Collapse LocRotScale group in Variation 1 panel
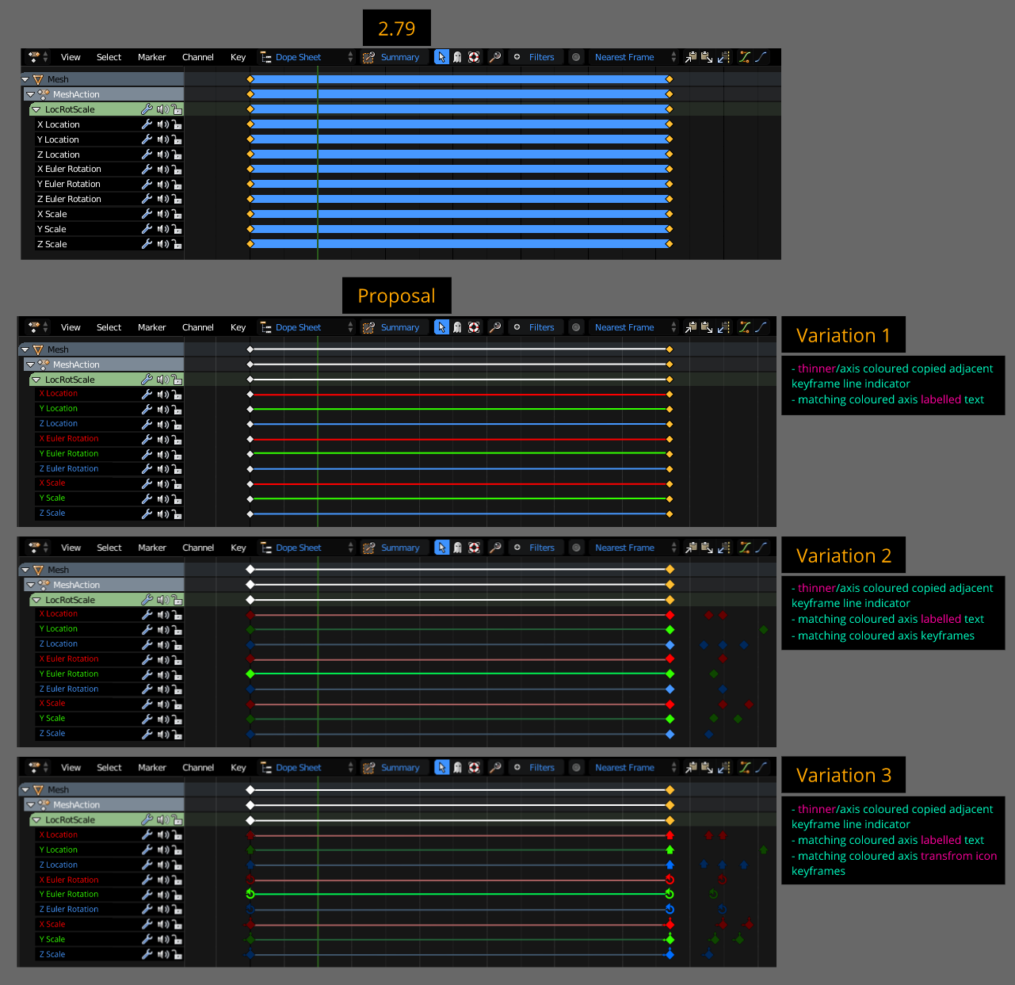Image resolution: width=1015 pixels, height=985 pixels. click(36, 380)
